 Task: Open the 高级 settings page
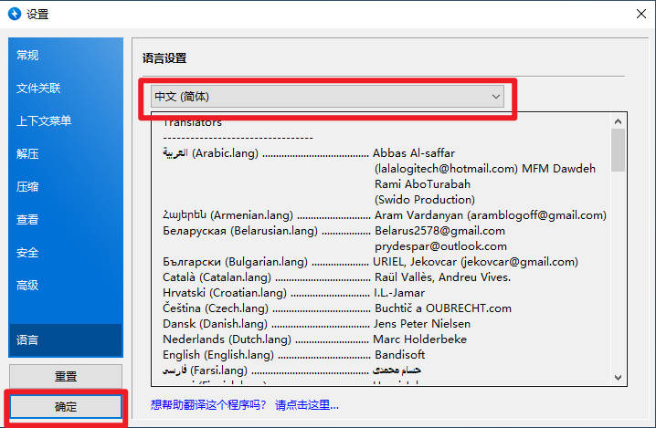pyautogui.click(x=27, y=286)
